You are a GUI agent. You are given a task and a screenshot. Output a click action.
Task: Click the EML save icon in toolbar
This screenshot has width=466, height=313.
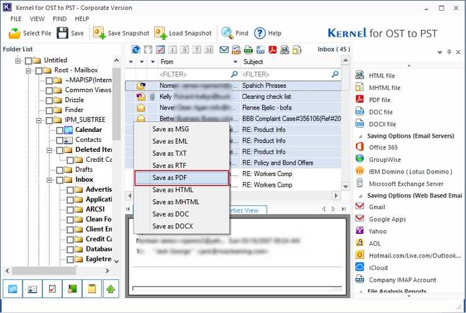pos(236,49)
